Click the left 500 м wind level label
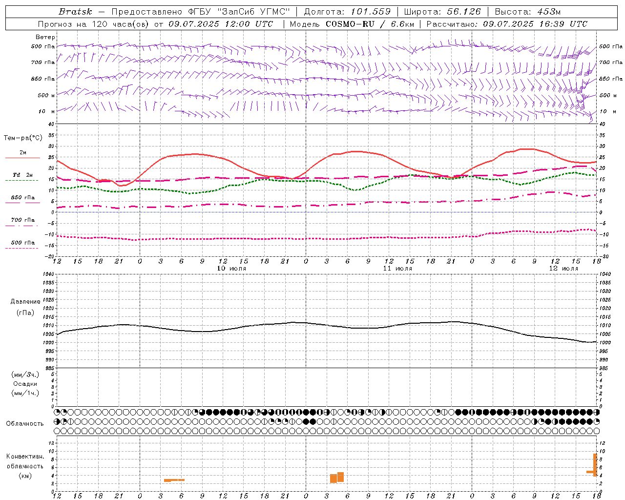 click(46, 95)
